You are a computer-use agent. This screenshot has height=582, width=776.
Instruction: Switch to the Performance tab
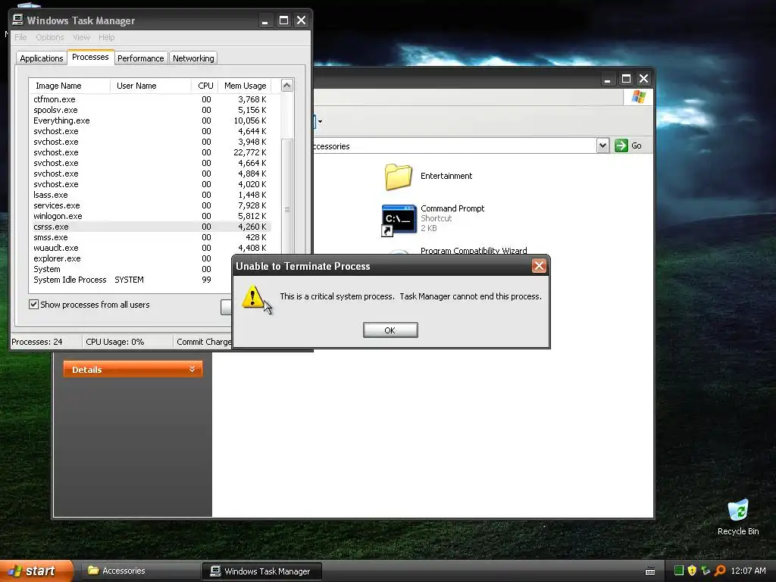(140, 58)
